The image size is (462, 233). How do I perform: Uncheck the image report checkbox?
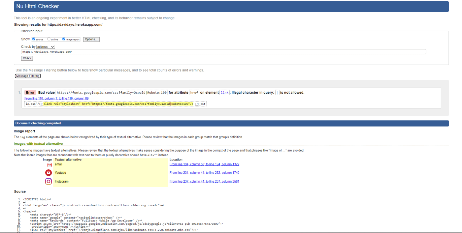click(x=64, y=39)
